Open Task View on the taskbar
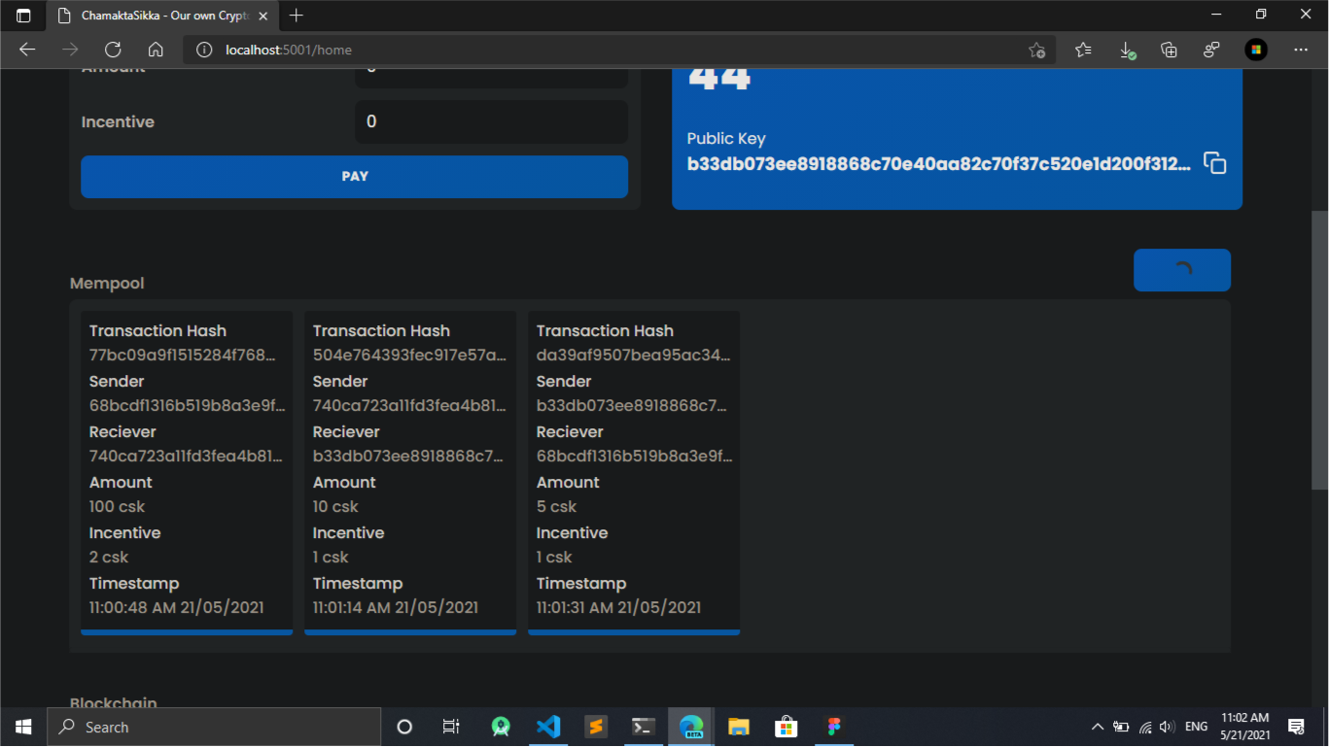 coord(451,727)
